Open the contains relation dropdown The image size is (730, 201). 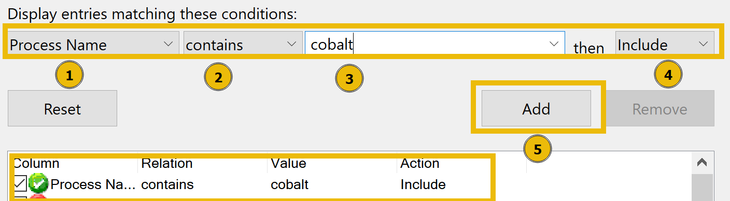243,44
